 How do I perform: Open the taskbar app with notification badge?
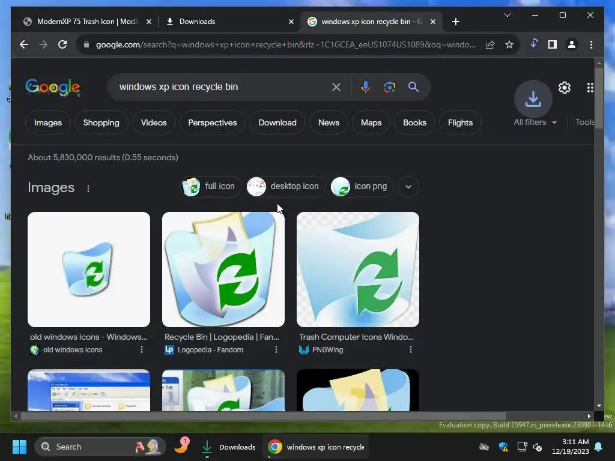click(181, 446)
